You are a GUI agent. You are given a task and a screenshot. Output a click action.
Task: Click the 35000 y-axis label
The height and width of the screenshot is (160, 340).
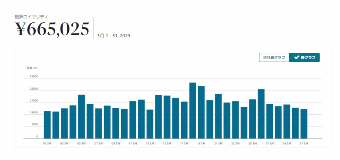tap(34, 76)
